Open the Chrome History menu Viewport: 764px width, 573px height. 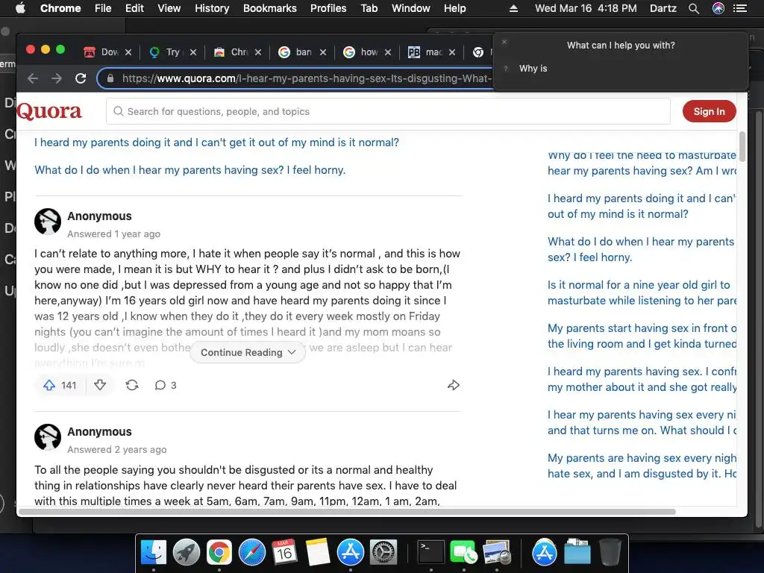click(x=212, y=8)
